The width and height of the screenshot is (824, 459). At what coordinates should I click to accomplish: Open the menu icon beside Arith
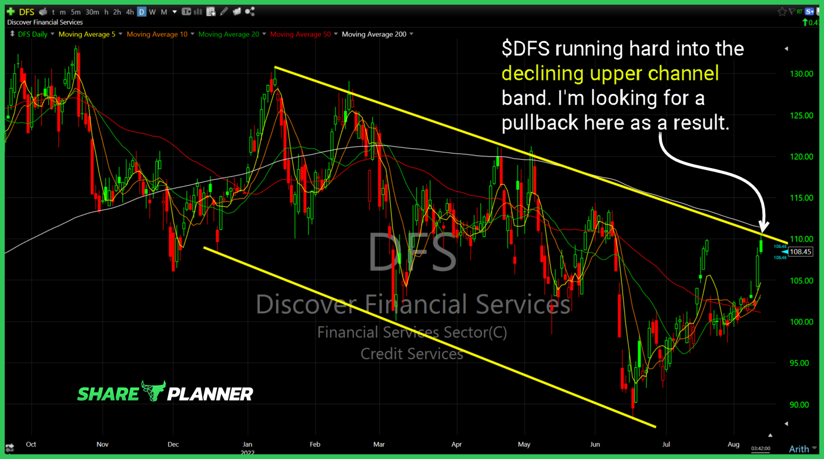tap(815, 448)
